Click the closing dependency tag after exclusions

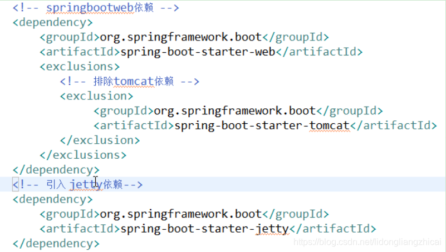click(56, 170)
